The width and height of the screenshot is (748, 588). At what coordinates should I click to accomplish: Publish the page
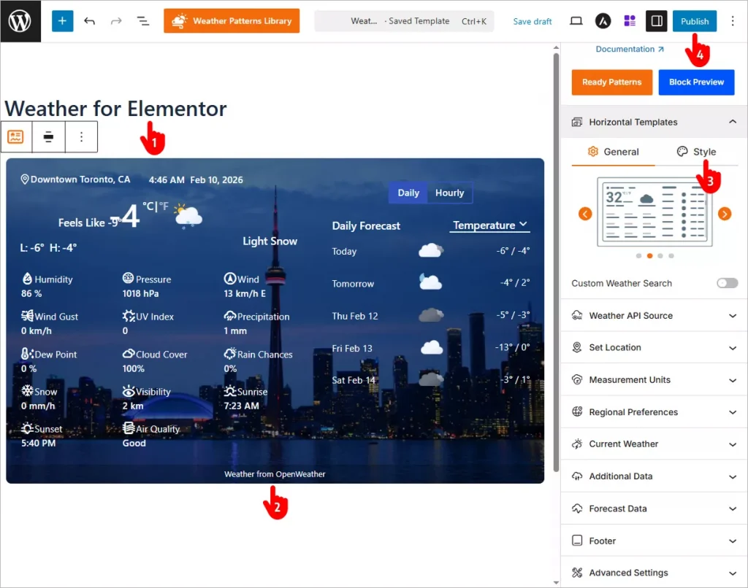694,21
